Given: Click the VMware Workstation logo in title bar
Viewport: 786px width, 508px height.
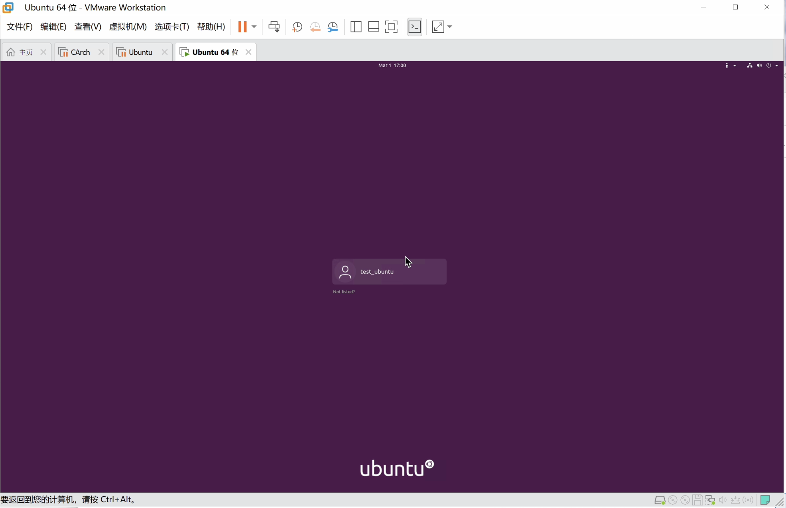Looking at the screenshot, I should pos(8,7).
